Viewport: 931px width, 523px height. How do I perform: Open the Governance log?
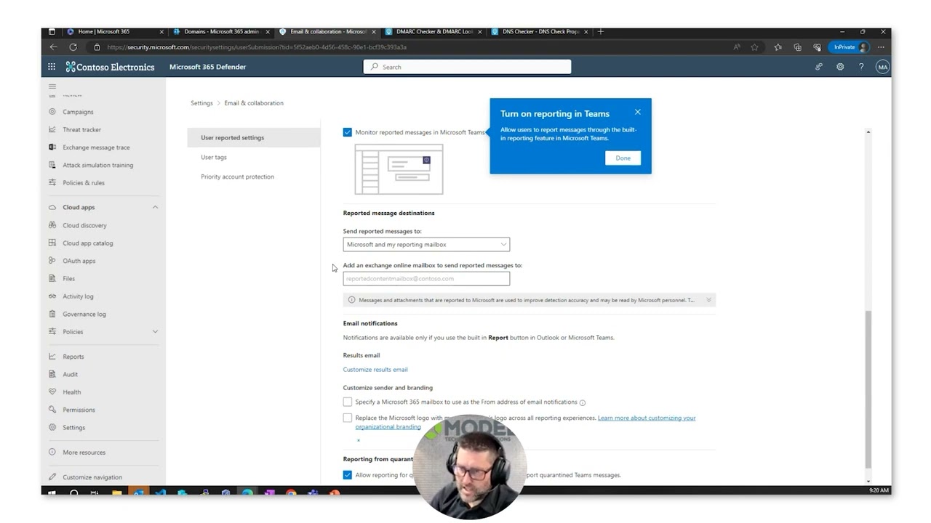[x=84, y=315]
